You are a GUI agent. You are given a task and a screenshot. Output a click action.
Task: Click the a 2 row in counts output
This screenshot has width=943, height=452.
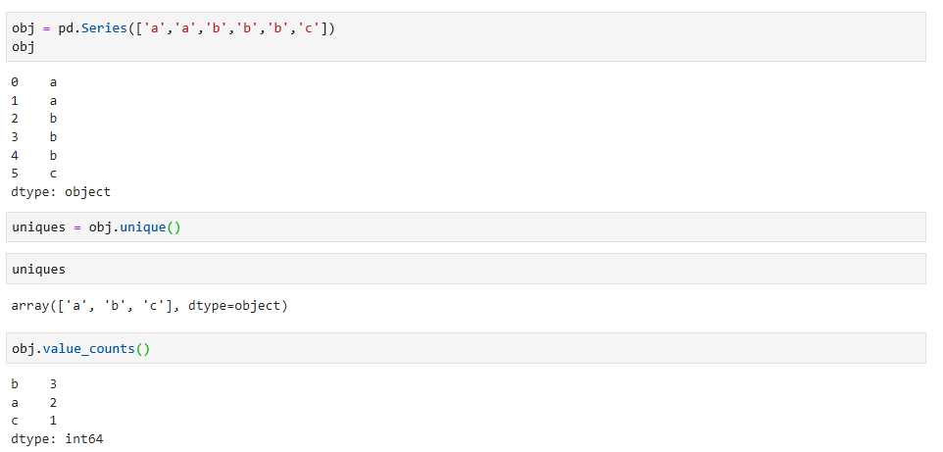tap(33, 402)
